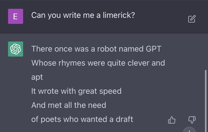Click the word "apt" in the limerick

click(37, 77)
